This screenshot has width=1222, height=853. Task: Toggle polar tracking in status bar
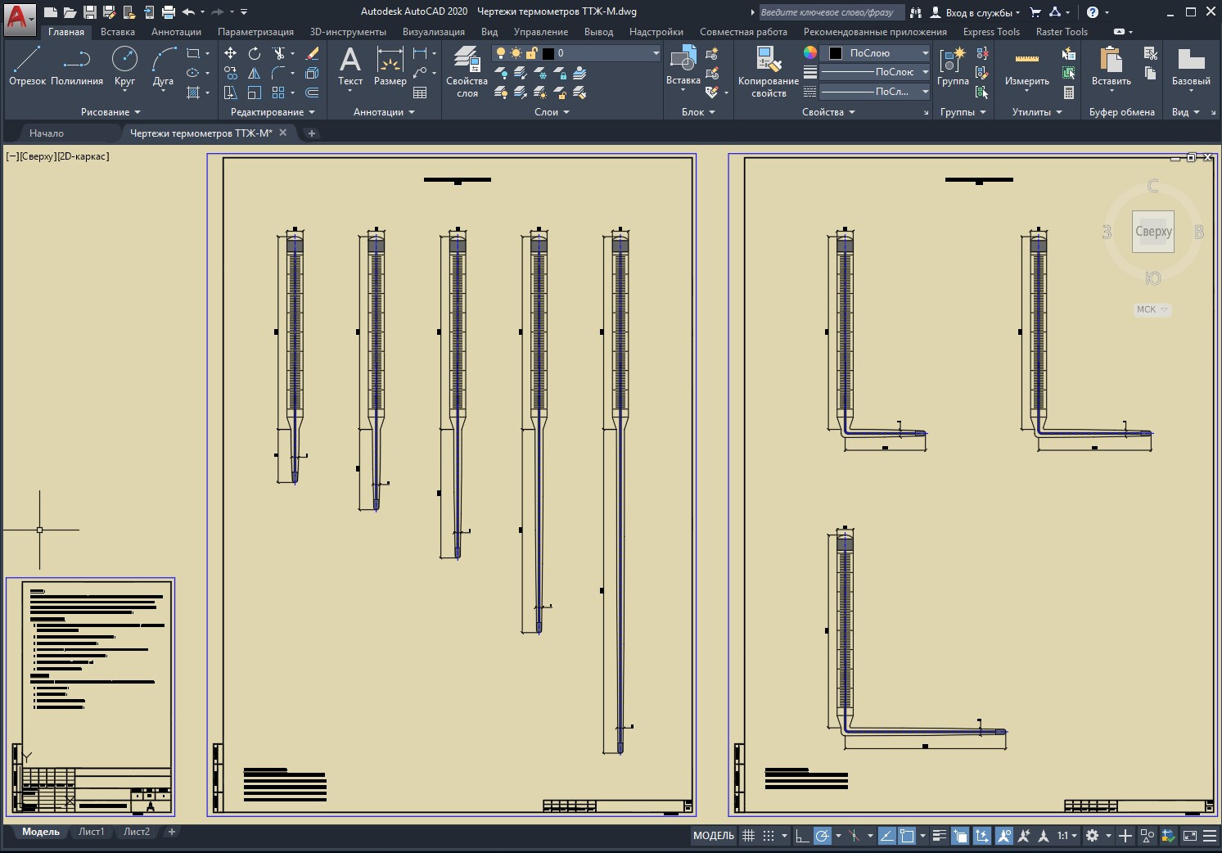pyautogui.click(x=823, y=836)
